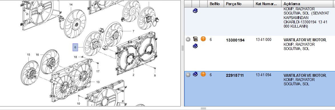The image size is (335, 110).
Task: Click catalog number 13 41 000
Action: click(x=263, y=40)
